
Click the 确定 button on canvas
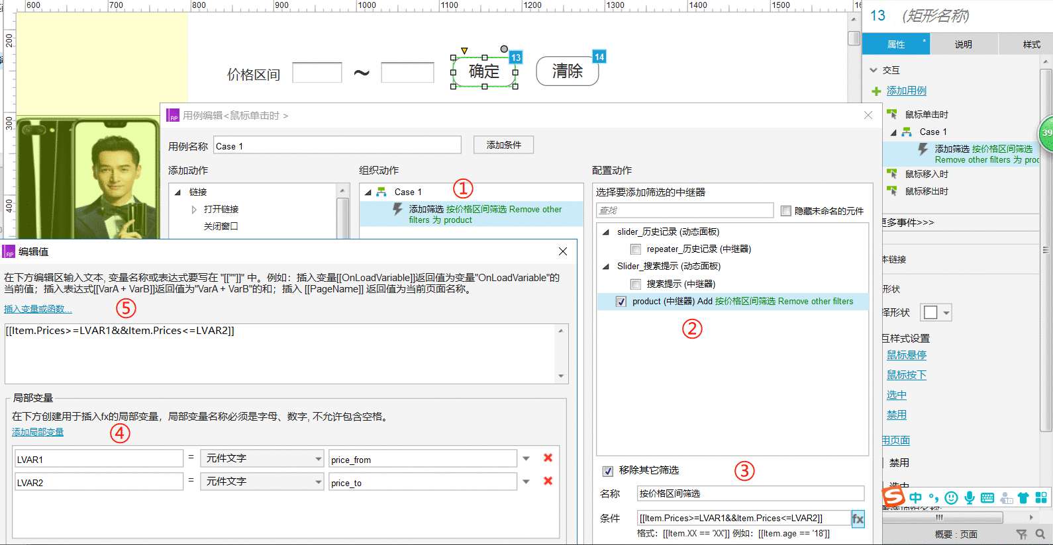pos(484,71)
